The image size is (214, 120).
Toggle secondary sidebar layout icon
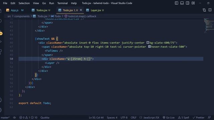point(188,3)
